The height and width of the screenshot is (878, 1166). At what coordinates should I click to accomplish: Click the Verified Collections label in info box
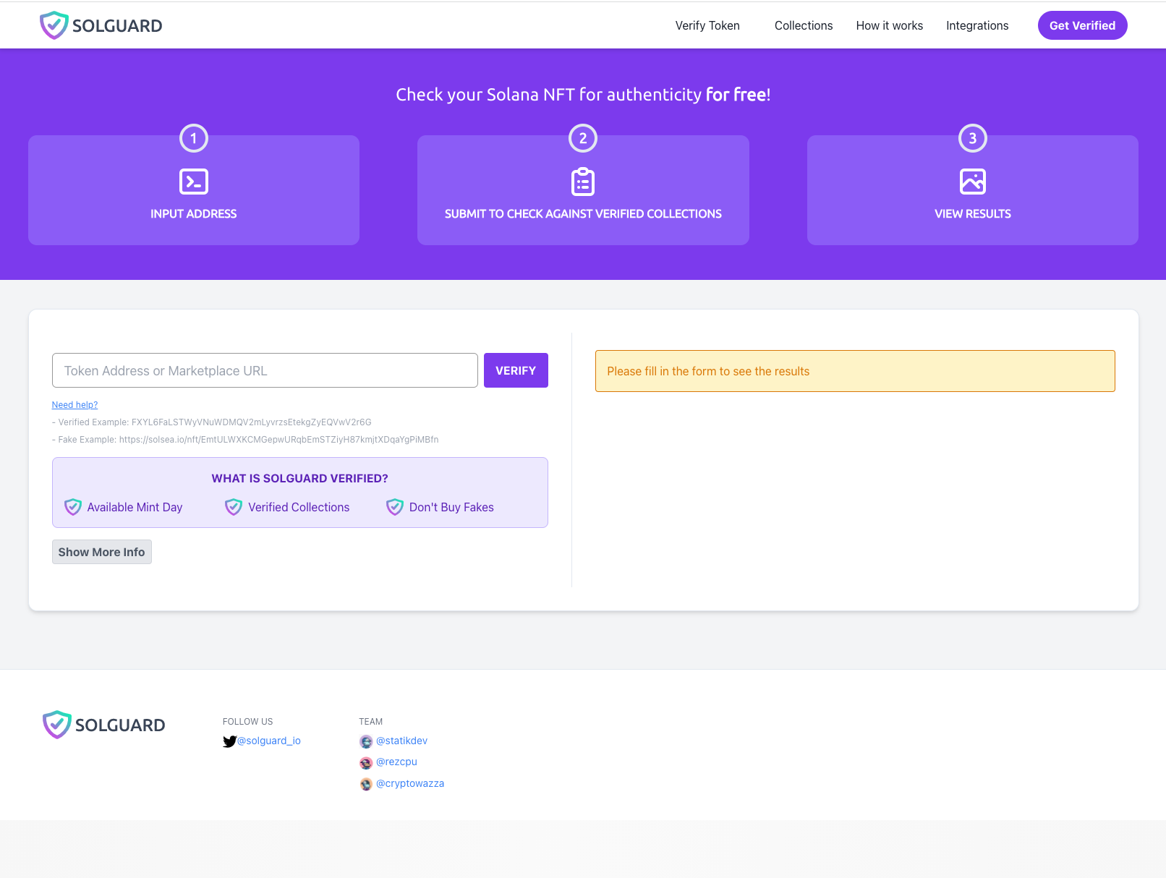(299, 507)
